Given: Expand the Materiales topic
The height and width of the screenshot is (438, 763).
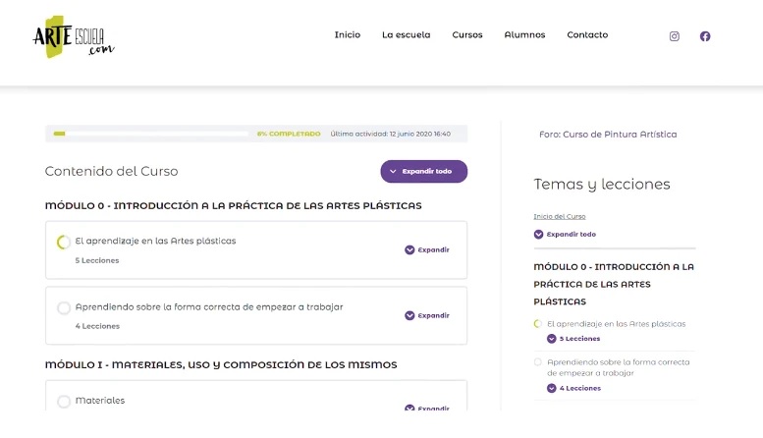Looking at the screenshot, I should [x=427, y=408].
